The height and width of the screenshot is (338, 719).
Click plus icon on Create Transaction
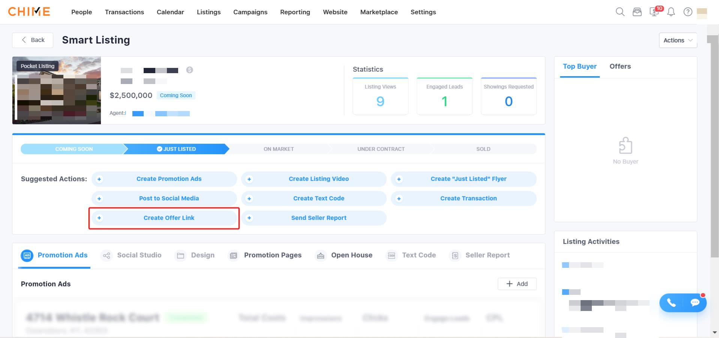tap(399, 199)
